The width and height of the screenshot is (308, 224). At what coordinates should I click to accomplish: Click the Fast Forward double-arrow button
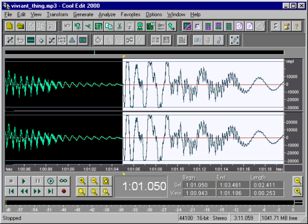click(x=37, y=192)
